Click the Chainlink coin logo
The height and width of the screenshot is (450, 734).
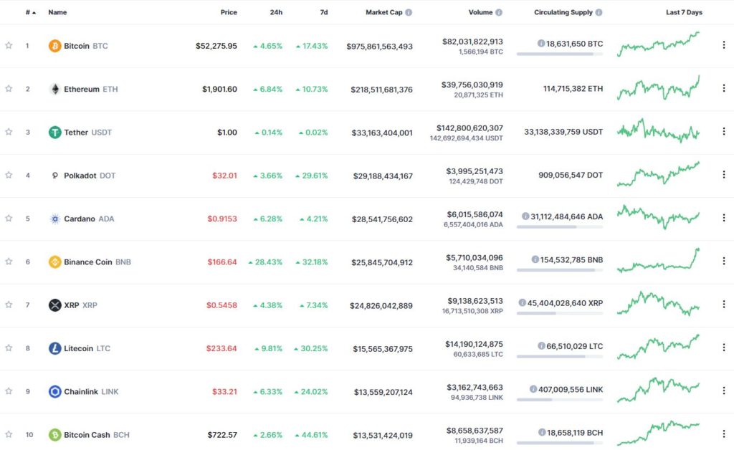click(54, 391)
